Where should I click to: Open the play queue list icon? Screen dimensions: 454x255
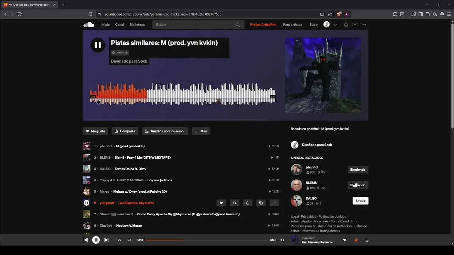point(367,240)
